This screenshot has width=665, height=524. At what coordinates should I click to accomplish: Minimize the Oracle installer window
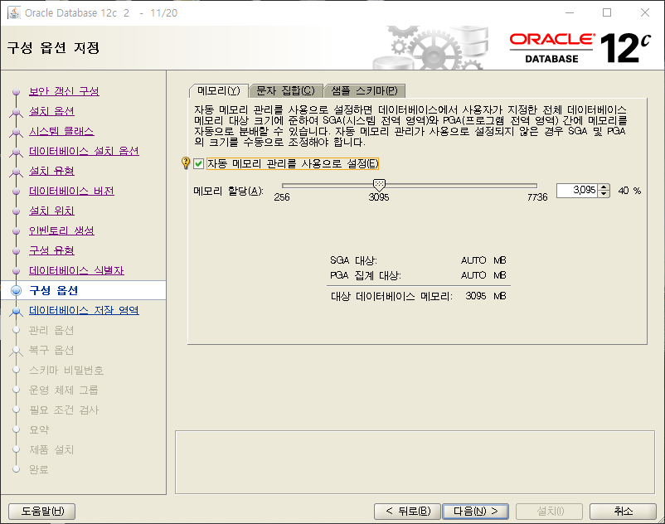(x=570, y=12)
